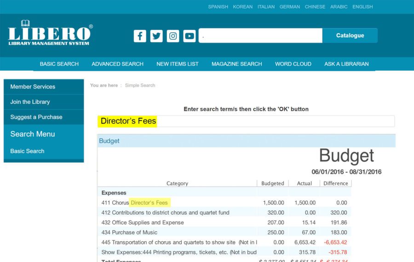Select the Arabic language option
414x262 pixels.
coord(339,7)
